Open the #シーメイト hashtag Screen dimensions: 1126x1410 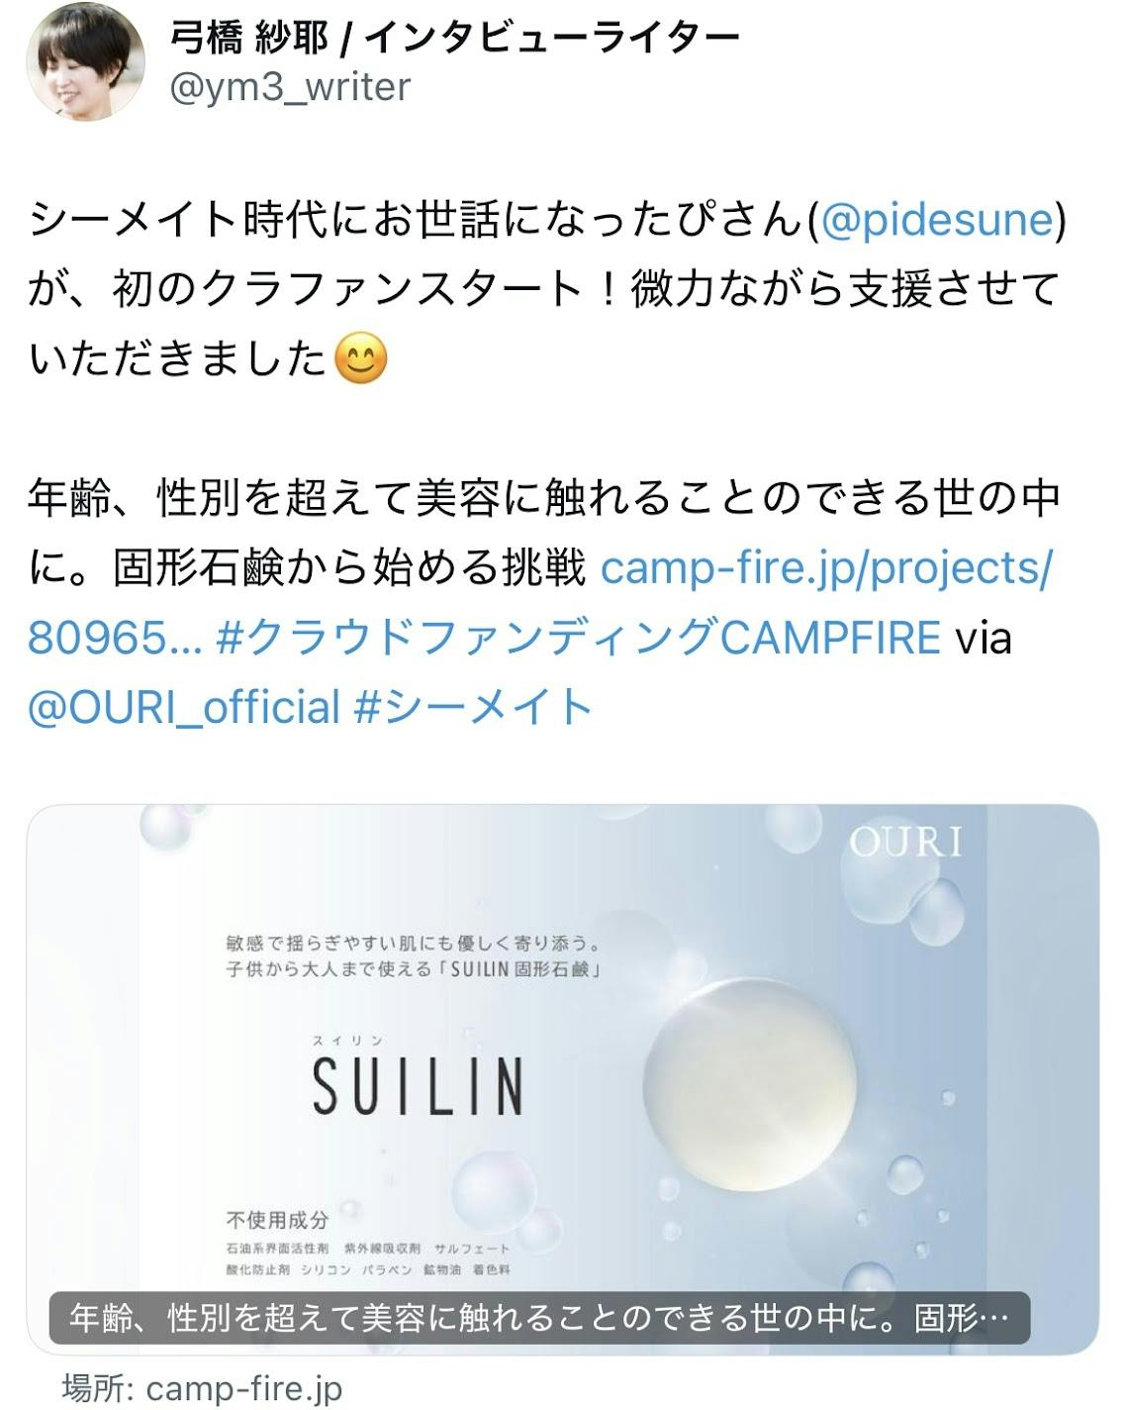point(473,708)
